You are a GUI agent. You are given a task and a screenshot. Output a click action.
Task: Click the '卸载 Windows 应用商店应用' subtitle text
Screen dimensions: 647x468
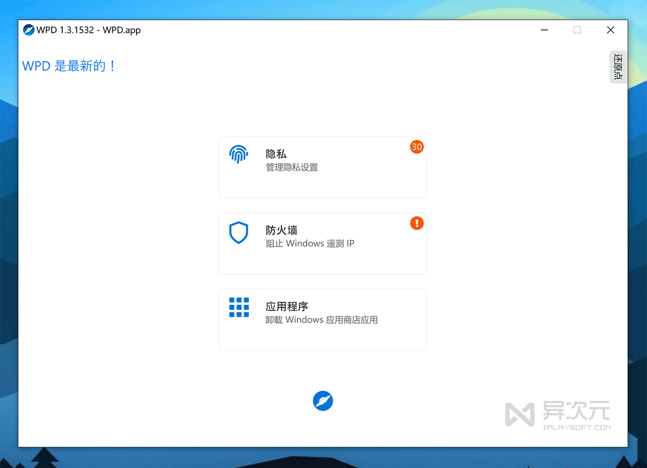click(x=322, y=320)
